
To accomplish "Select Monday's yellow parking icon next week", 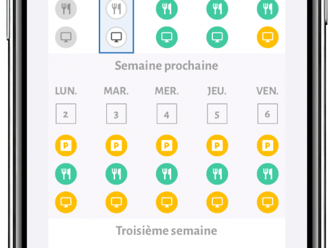I will pos(66,145).
